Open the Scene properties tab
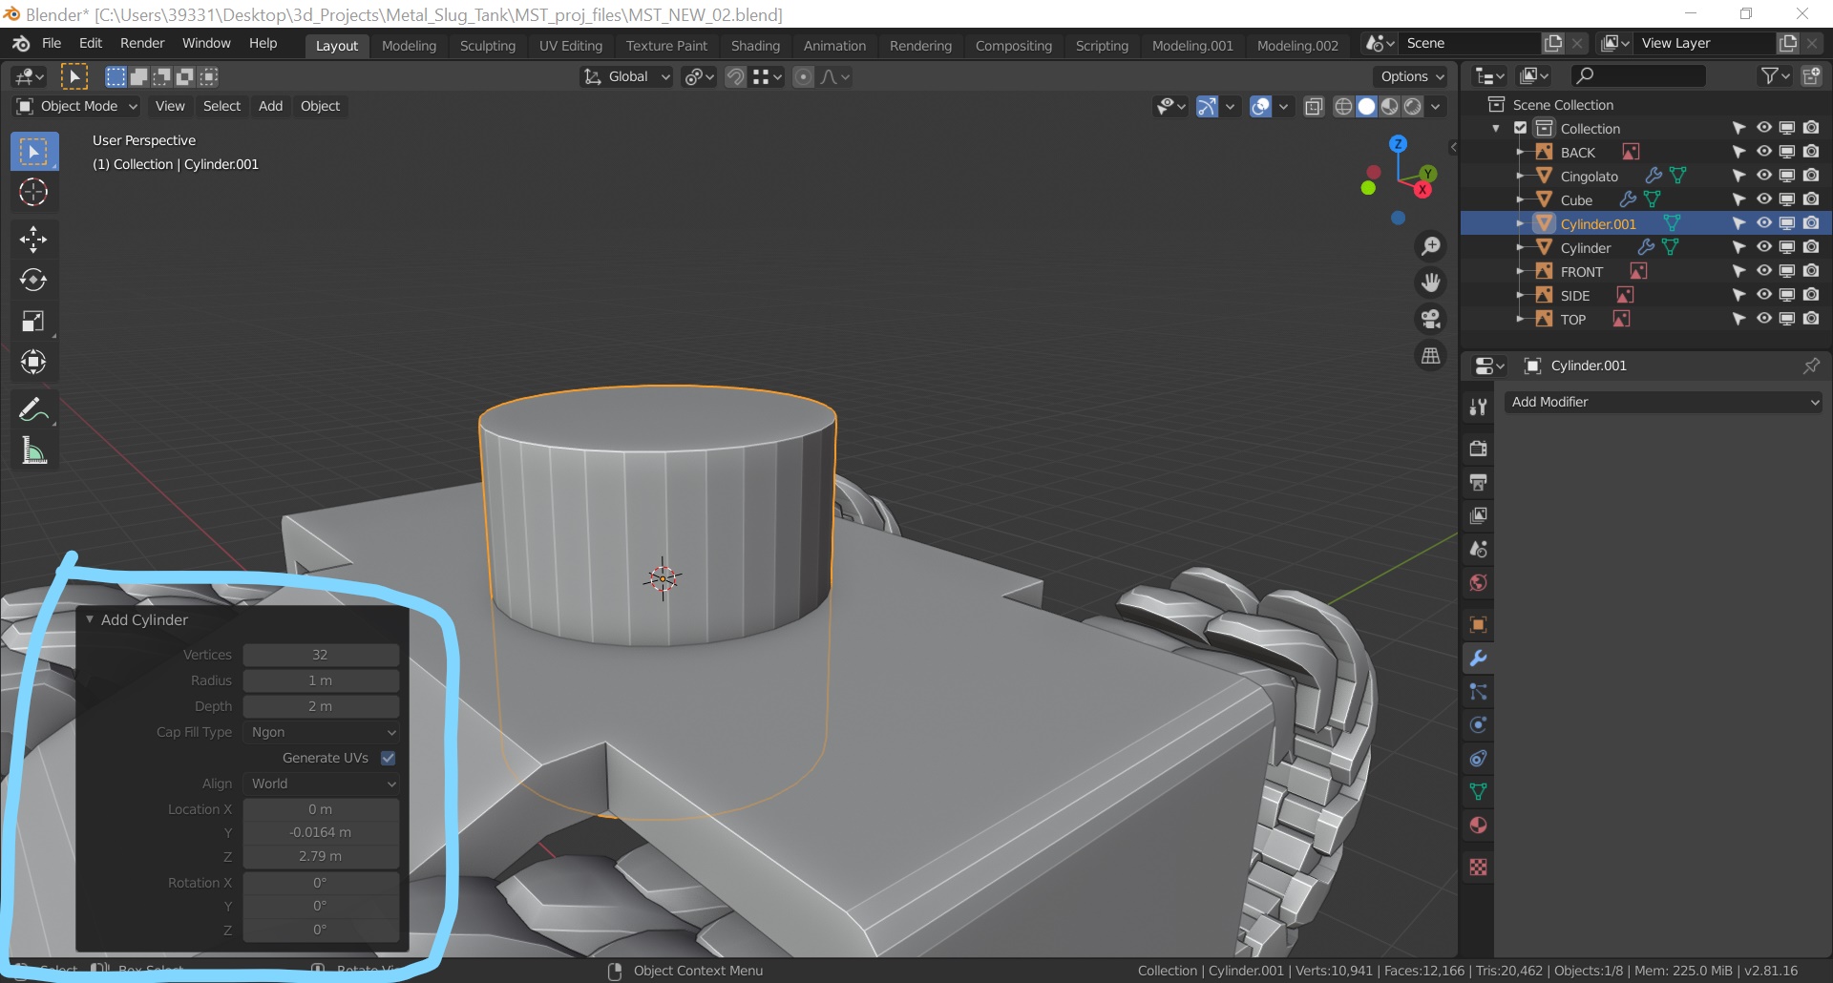 click(1478, 549)
